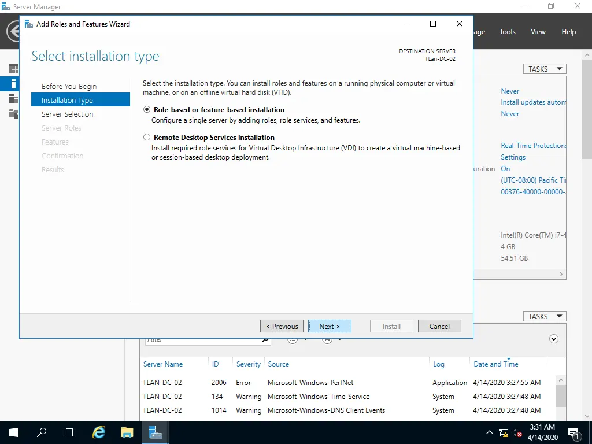Open the Dashboard icon in Server Manager sidebar
The image size is (592, 444).
click(x=14, y=69)
